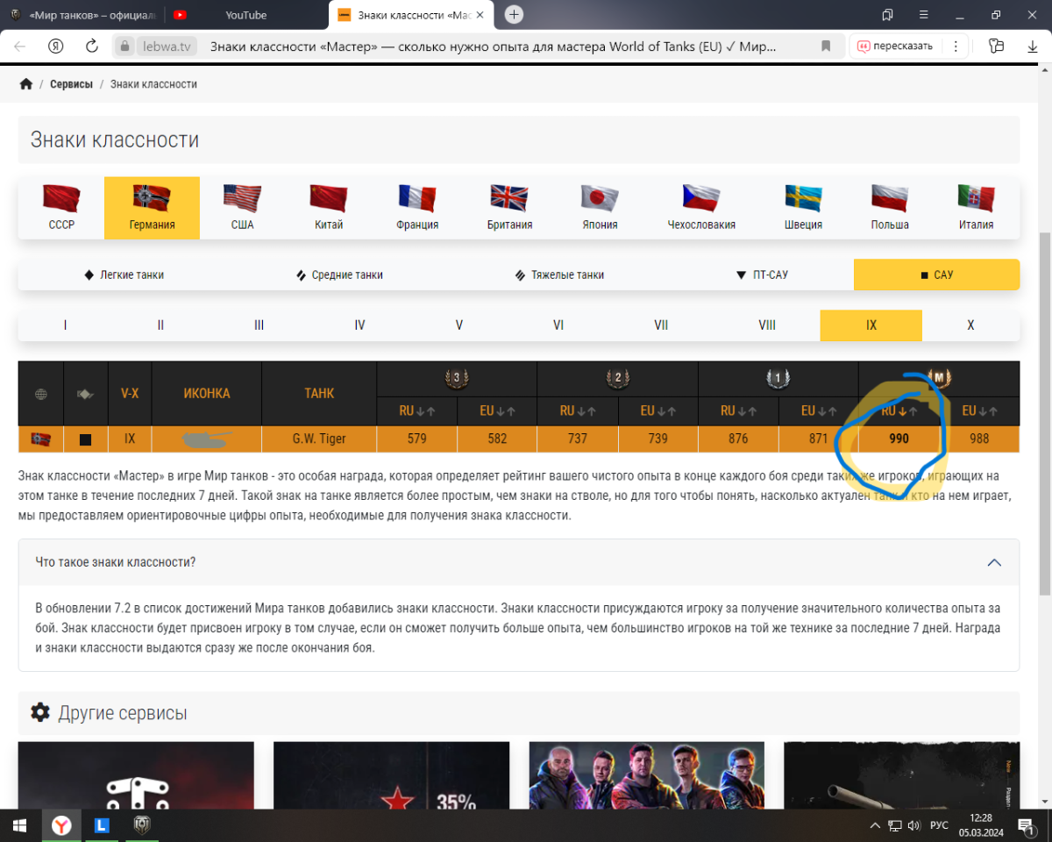Click the globe nation column header

pos(40,394)
